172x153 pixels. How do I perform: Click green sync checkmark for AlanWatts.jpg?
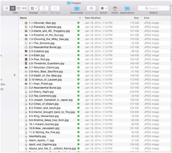point(78,136)
